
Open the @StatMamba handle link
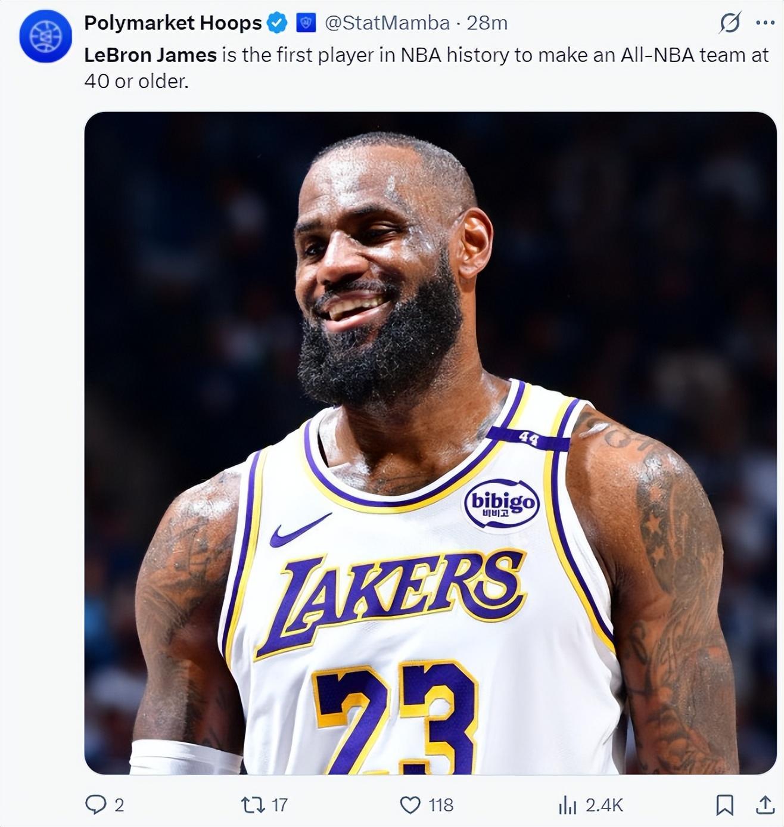pyautogui.click(x=387, y=23)
